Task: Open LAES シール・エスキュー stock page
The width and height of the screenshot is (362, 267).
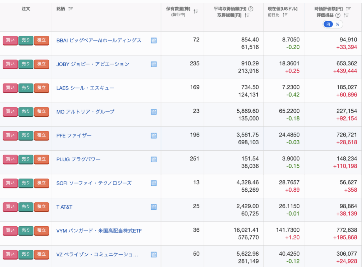Action: pos(85,88)
